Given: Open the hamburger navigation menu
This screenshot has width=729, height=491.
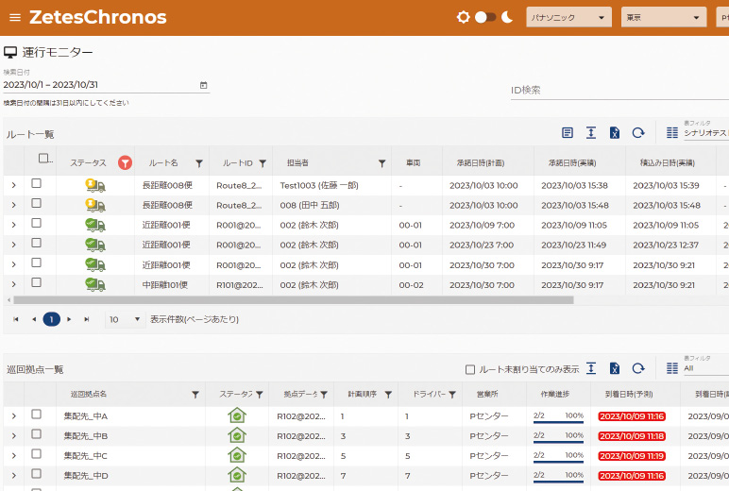Looking at the screenshot, I should click(14, 18).
